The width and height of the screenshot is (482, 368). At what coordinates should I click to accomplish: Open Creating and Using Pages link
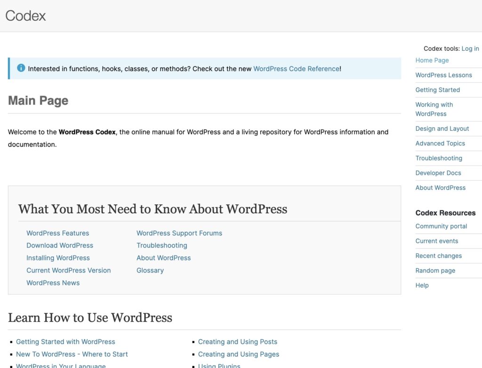point(239,354)
